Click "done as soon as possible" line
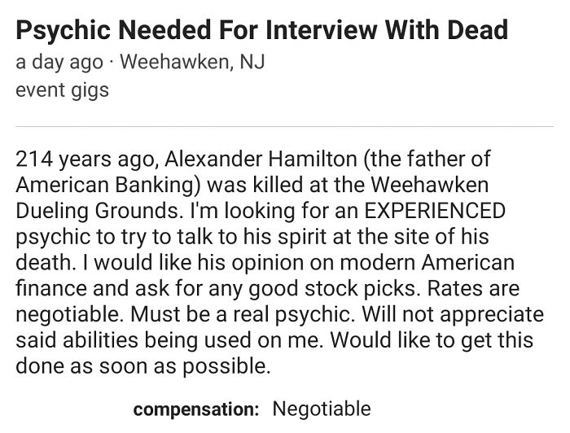The image size is (570, 433). (142, 366)
